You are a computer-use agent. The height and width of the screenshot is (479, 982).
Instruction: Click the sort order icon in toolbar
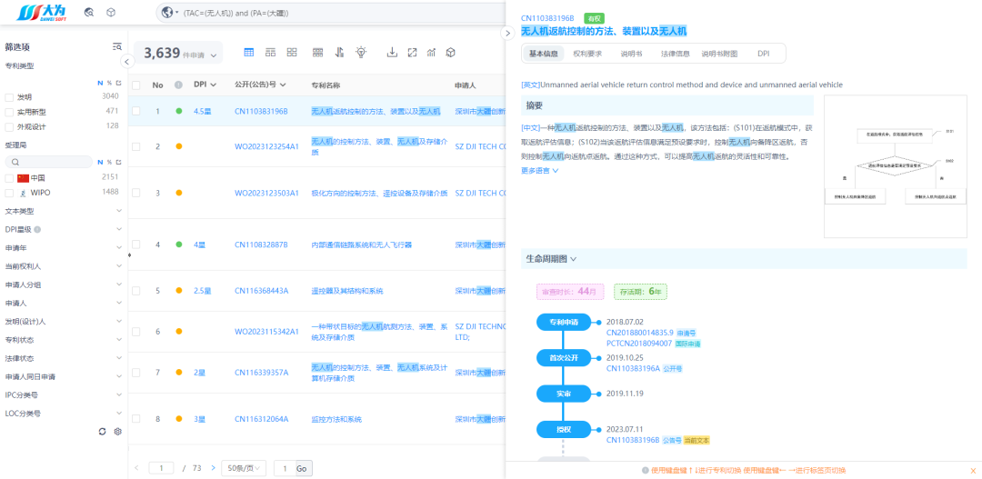click(x=339, y=53)
